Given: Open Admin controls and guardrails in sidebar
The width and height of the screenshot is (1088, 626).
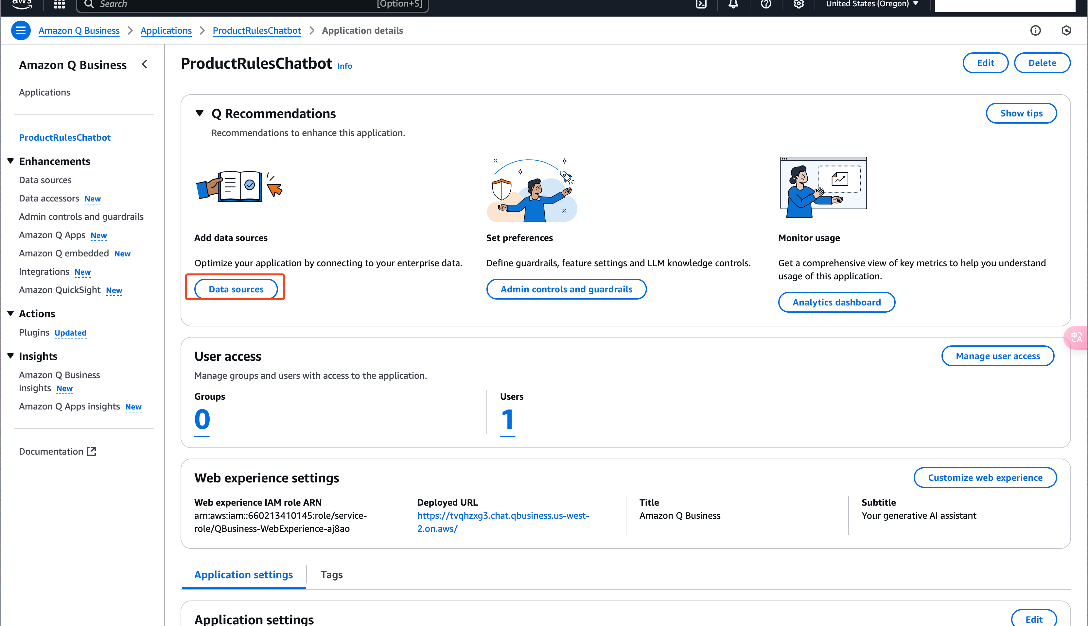Looking at the screenshot, I should coord(81,217).
